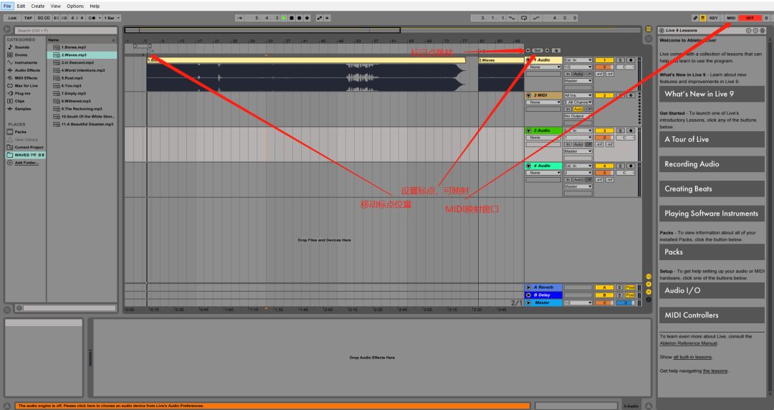Image resolution: width=774 pixels, height=410 pixels.
Task: Click the Arrangement Record button in transport
Action: point(299,18)
